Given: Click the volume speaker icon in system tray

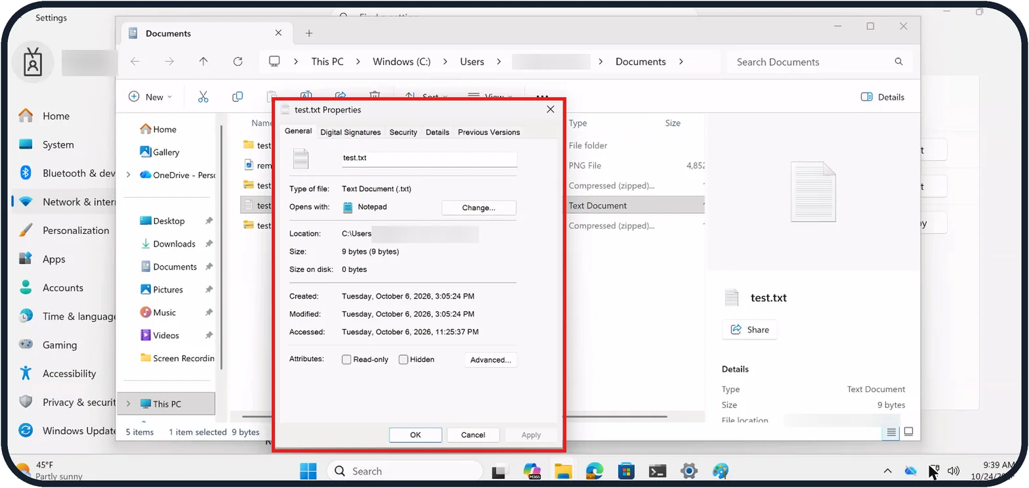Looking at the screenshot, I should (x=954, y=471).
